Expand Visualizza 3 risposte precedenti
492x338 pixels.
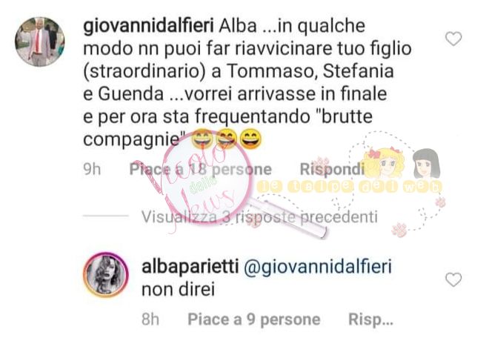[x=259, y=216]
